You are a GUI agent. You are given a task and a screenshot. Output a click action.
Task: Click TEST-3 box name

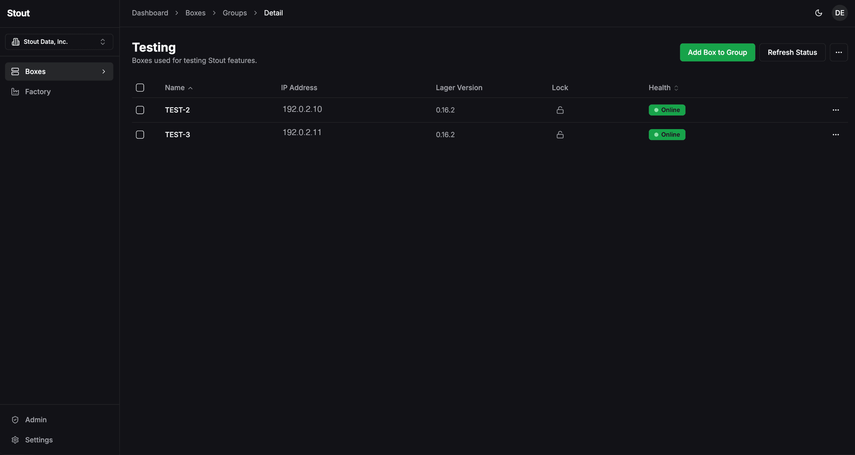click(x=177, y=135)
